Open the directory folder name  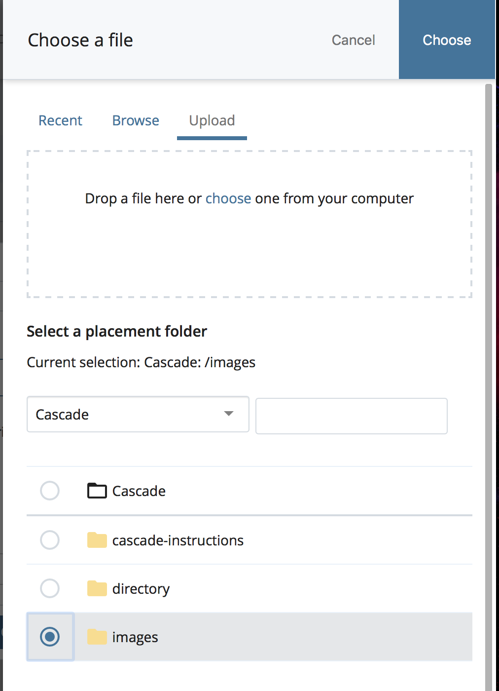coord(141,589)
